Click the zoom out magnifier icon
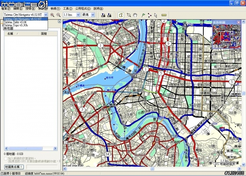The image size is (246, 176). (58, 15)
